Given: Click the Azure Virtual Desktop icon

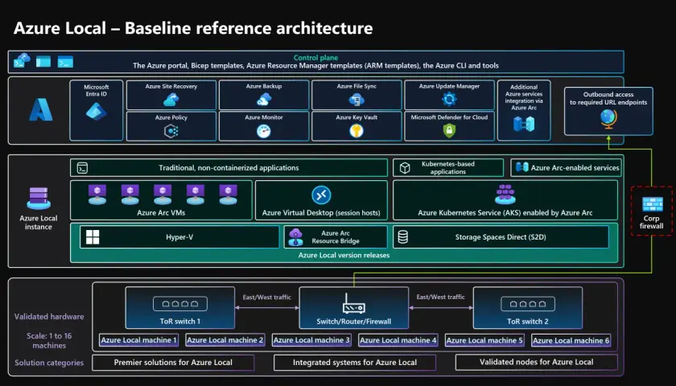Looking at the screenshot, I should click(321, 195).
